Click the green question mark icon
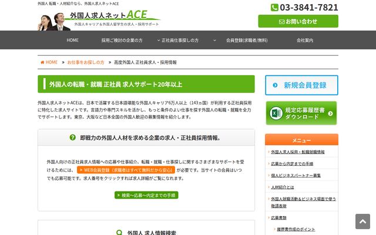The height and width of the screenshot is (235, 376). click(x=72, y=137)
